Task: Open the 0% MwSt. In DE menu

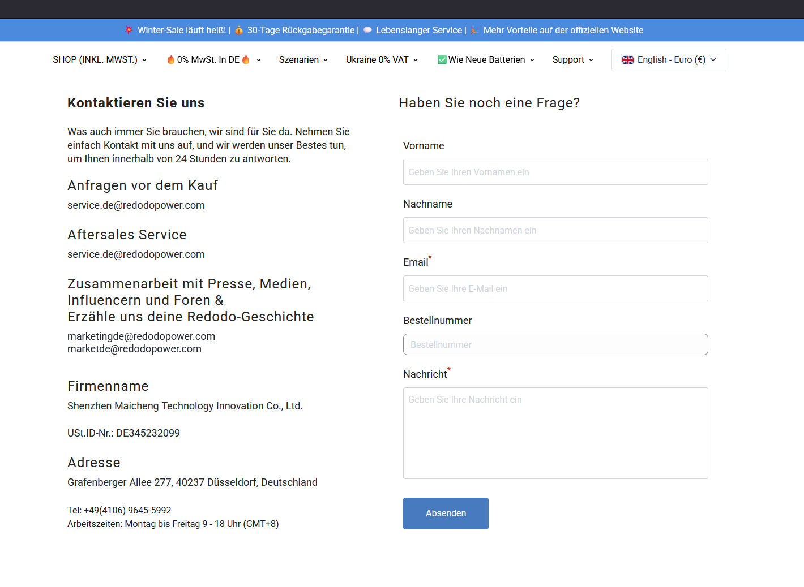Action: [x=213, y=60]
